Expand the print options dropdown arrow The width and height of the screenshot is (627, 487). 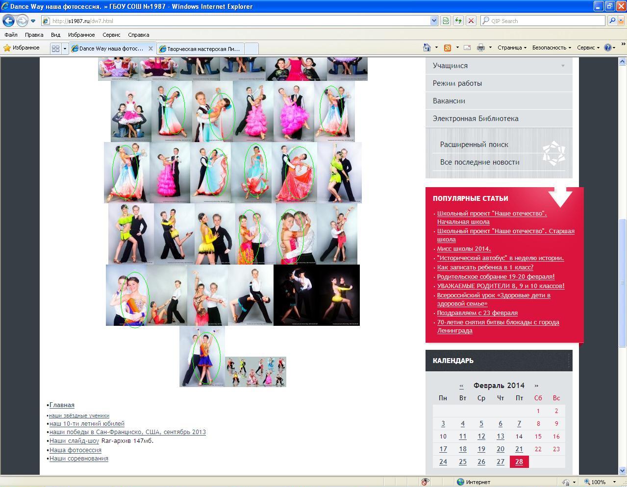coord(490,48)
